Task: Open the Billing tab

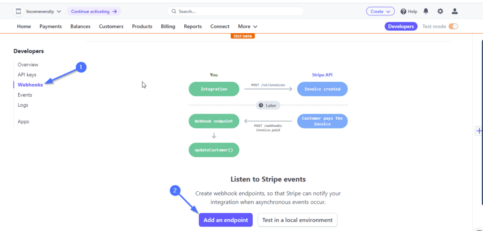Action: coord(168,26)
